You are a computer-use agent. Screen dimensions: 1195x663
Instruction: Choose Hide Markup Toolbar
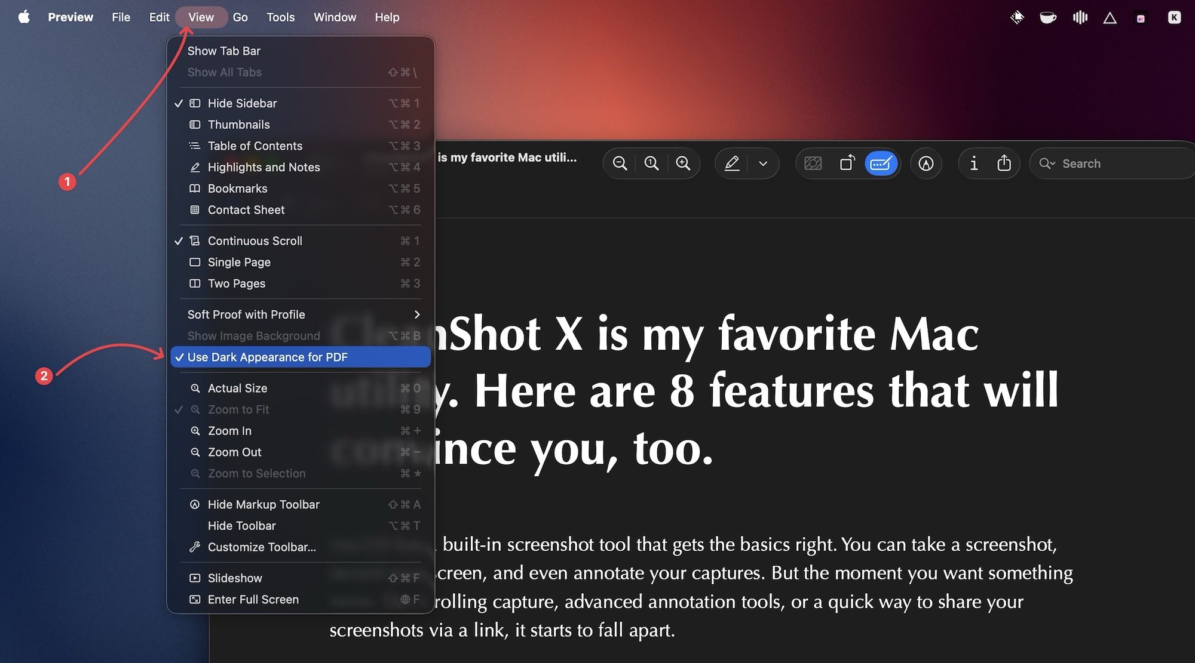(301, 504)
